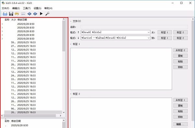Click the 编辑... button
Image resolution: width=195 pixels, height=128 pixels.
[180, 124]
